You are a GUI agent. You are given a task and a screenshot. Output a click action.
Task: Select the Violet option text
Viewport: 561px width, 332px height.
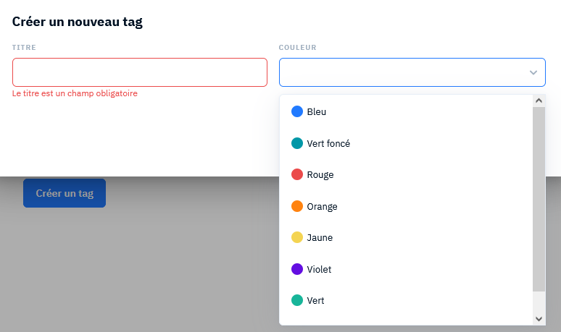[x=319, y=269]
